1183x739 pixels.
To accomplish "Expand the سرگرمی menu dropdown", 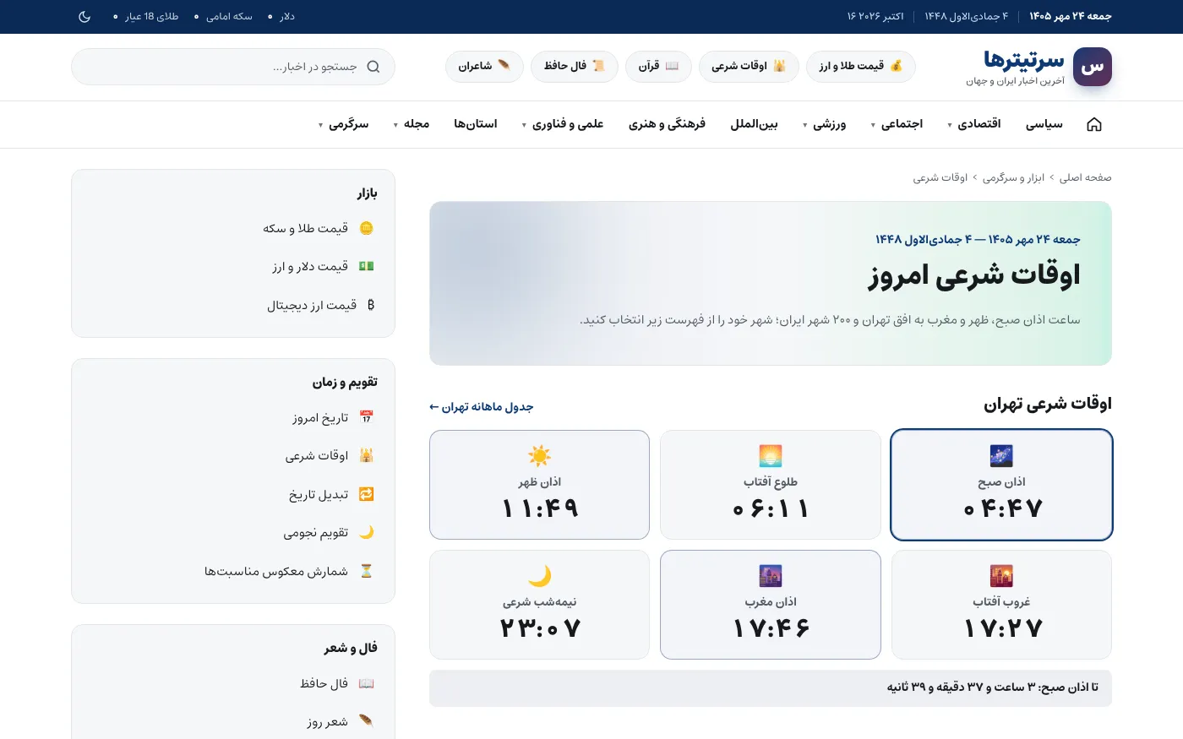I will [x=344, y=124].
